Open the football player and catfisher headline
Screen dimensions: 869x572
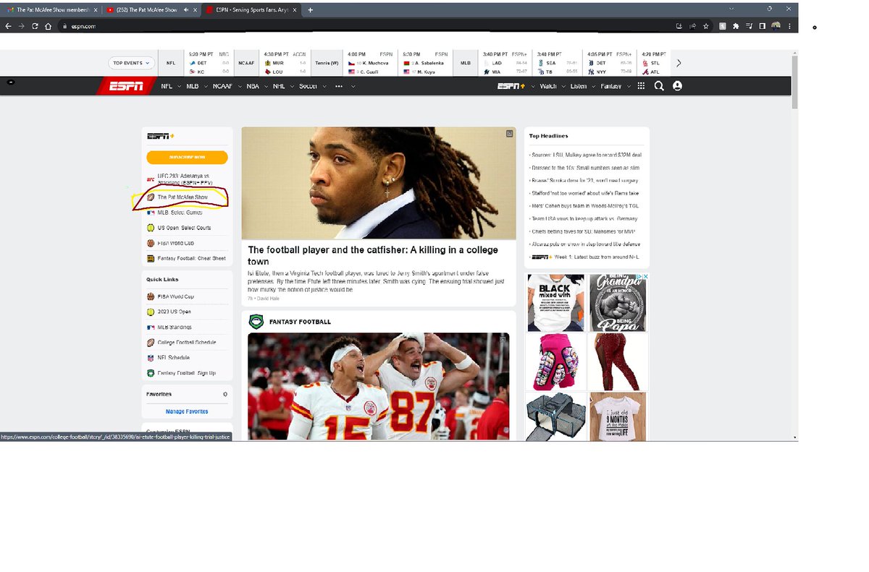point(373,255)
